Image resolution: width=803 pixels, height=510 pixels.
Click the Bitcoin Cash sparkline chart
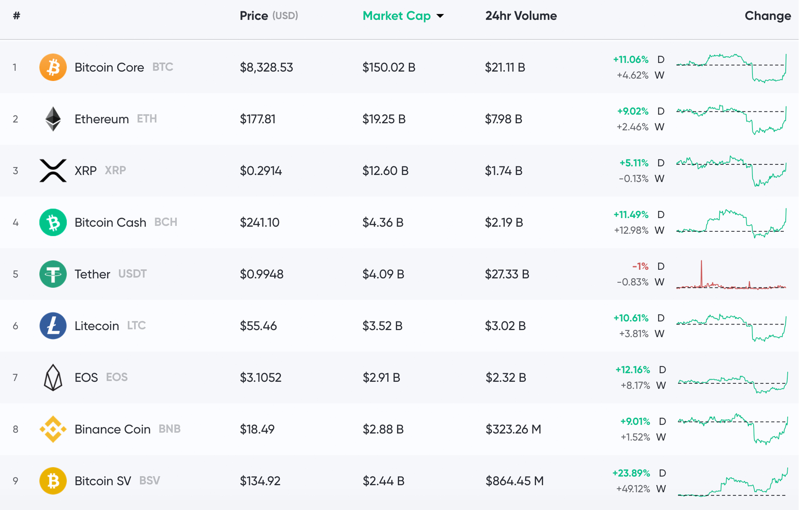pyautogui.click(x=731, y=223)
